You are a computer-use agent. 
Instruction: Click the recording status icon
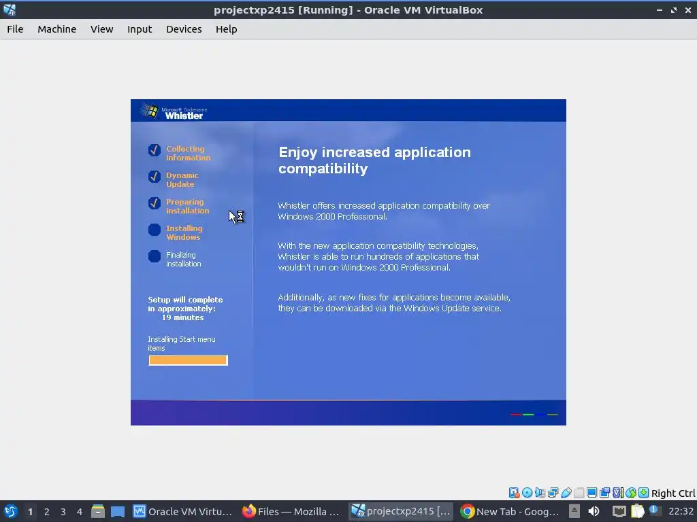coord(604,492)
